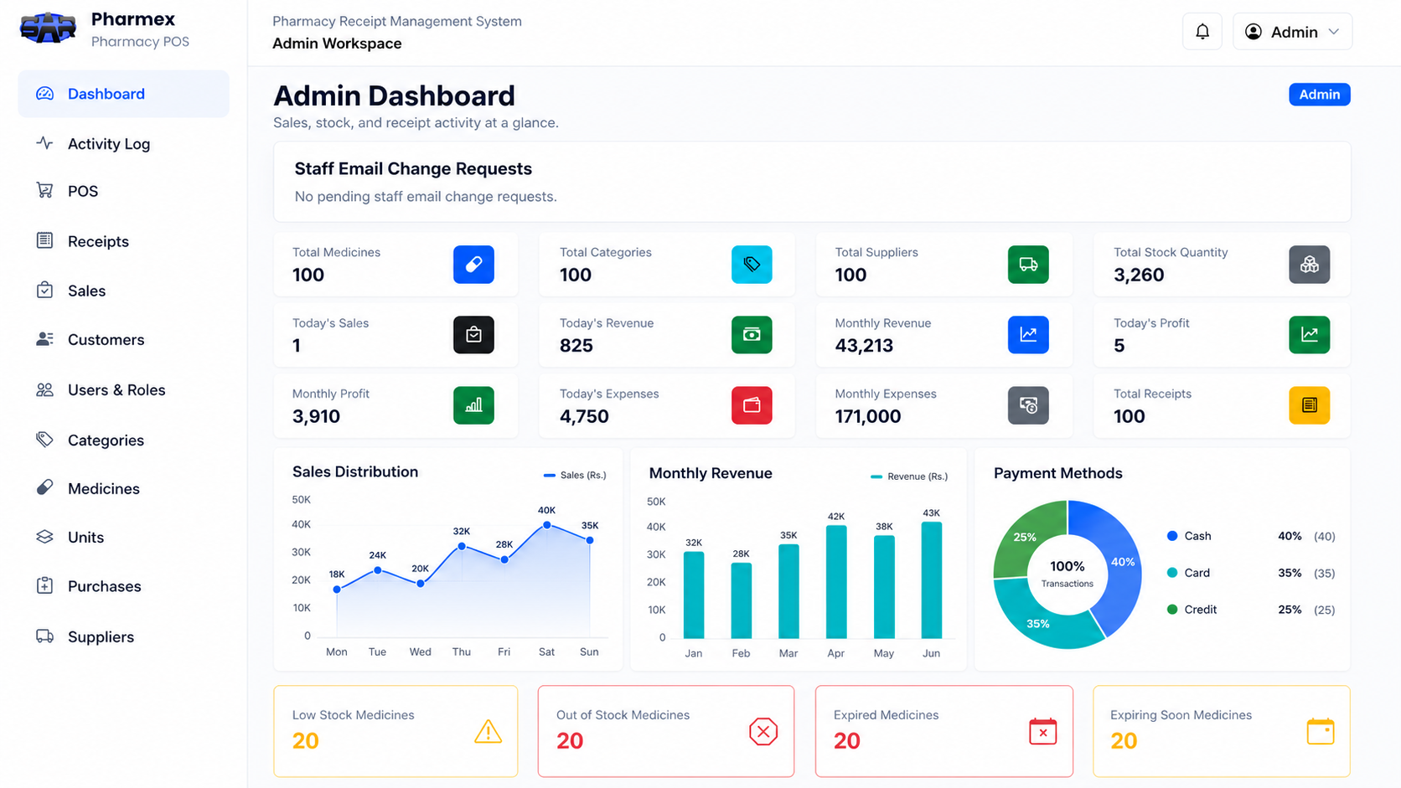Click the Expired Medicines calendar icon
The height and width of the screenshot is (788, 1401).
(x=1042, y=732)
